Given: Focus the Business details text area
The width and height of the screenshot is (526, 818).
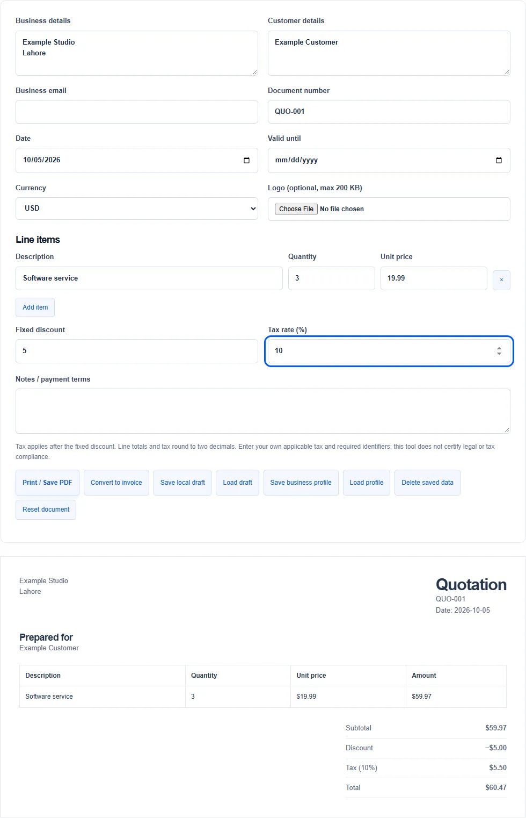Looking at the screenshot, I should click(137, 53).
